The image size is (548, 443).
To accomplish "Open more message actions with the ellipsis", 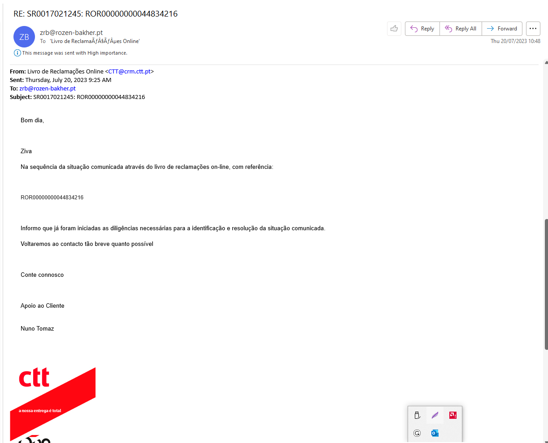I will (x=533, y=28).
